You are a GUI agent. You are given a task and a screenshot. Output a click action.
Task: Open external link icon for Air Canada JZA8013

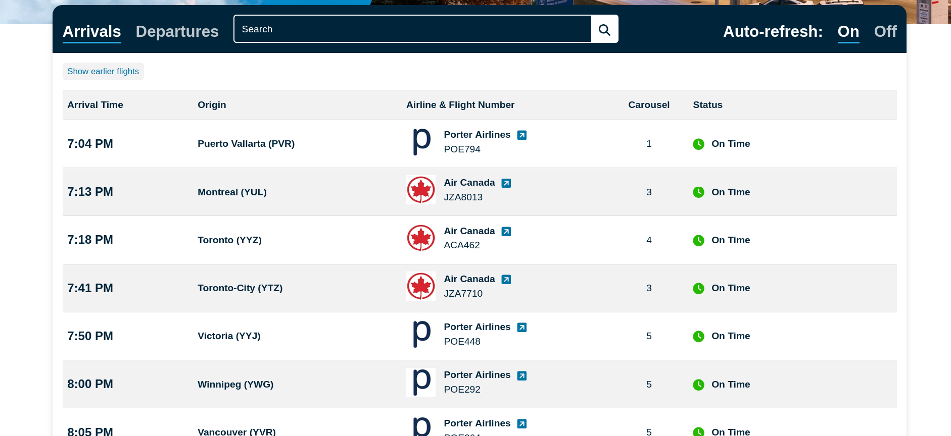click(x=506, y=183)
